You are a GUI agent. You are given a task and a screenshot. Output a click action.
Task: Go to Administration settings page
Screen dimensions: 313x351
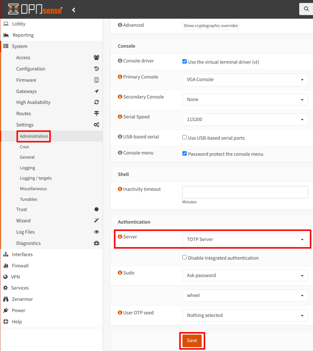[x=34, y=136]
